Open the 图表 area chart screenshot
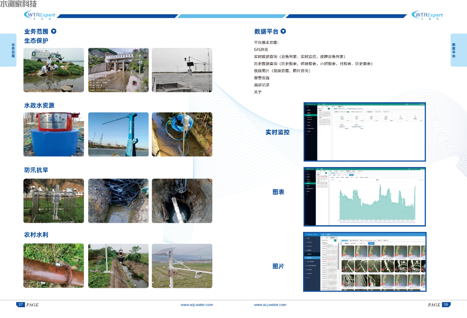 pyautogui.click(x=365, y=196)
